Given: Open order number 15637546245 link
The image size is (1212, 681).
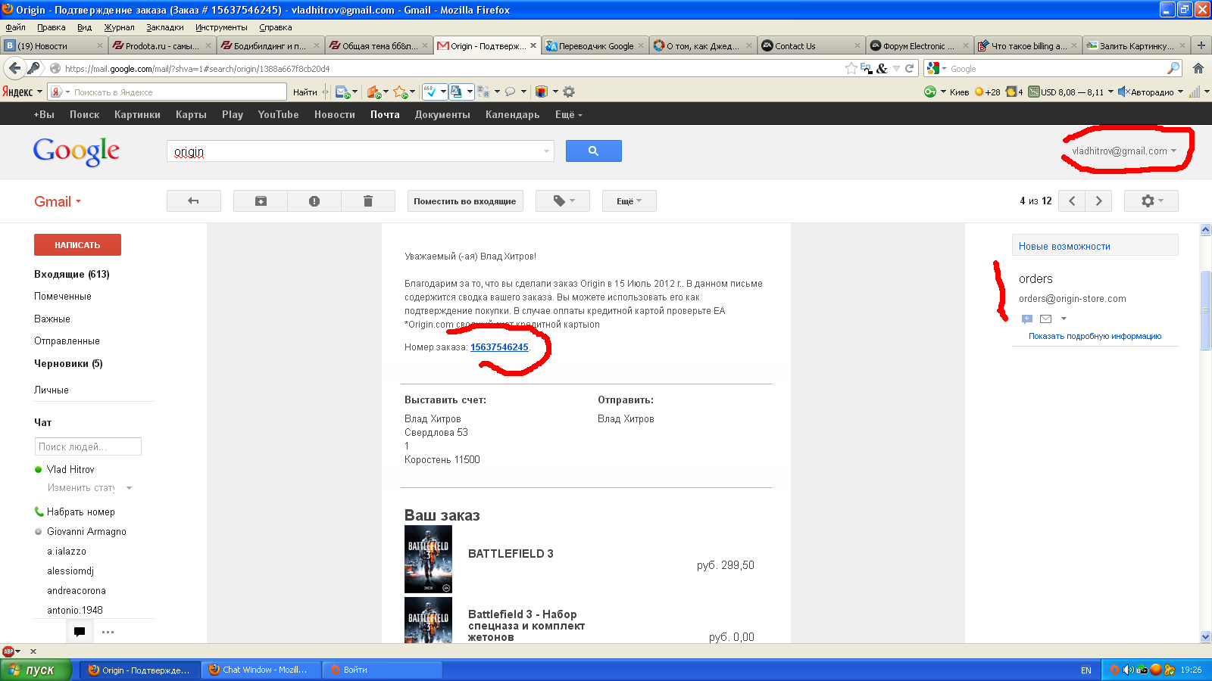Looking at the screenshot, I should [x=499, y=347].
